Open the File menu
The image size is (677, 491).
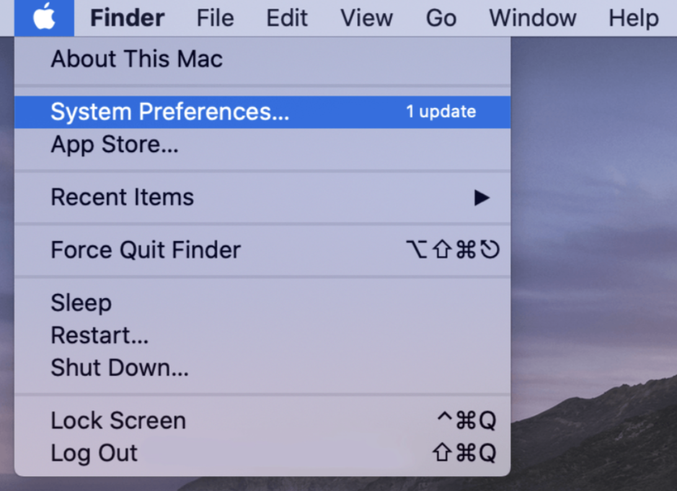[215, 19]
